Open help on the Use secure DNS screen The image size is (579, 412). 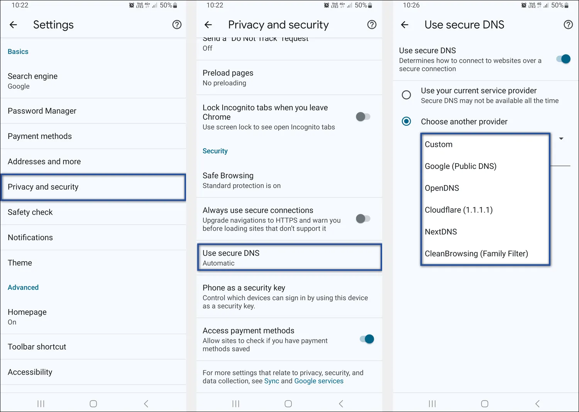568,24
